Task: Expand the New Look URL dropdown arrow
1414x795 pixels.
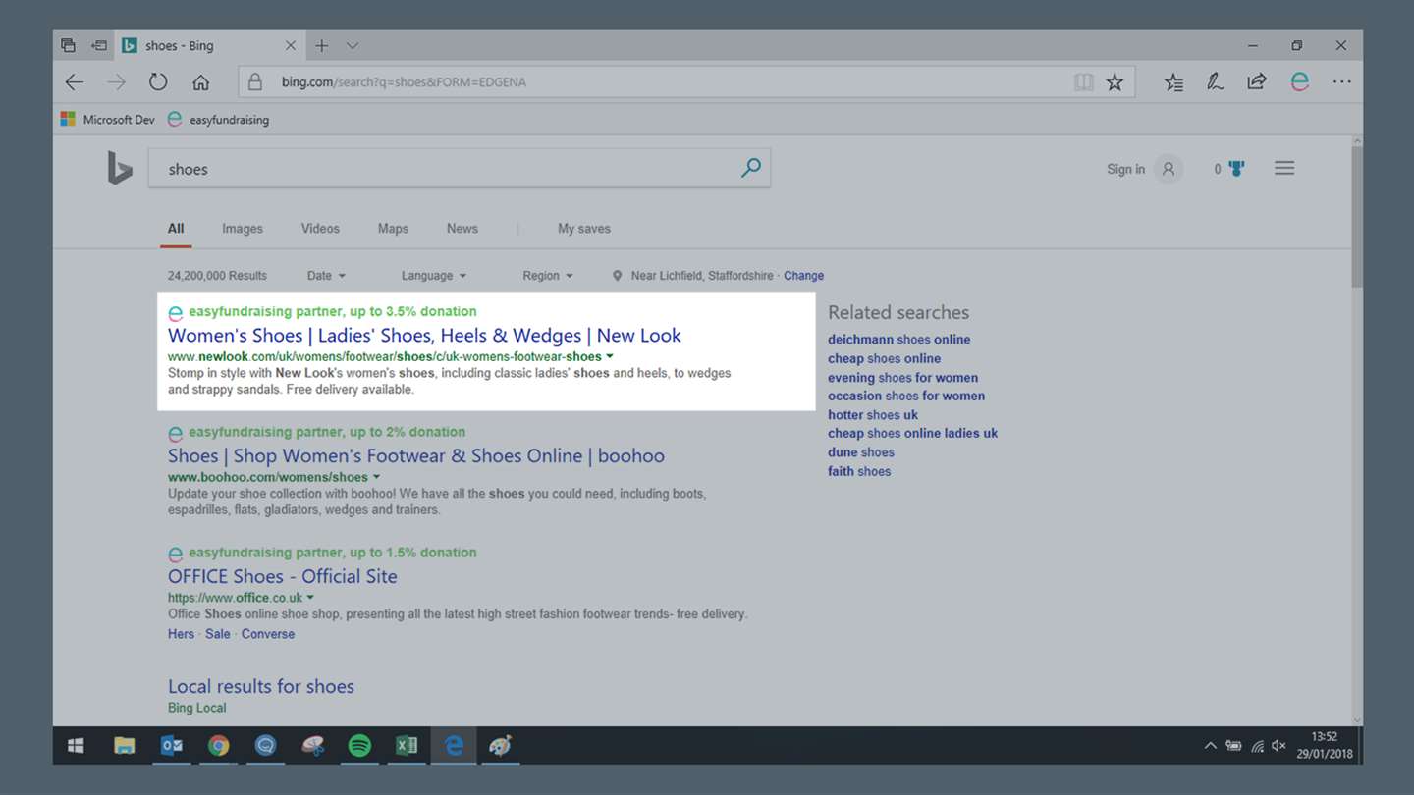Action: click(610, 356)
